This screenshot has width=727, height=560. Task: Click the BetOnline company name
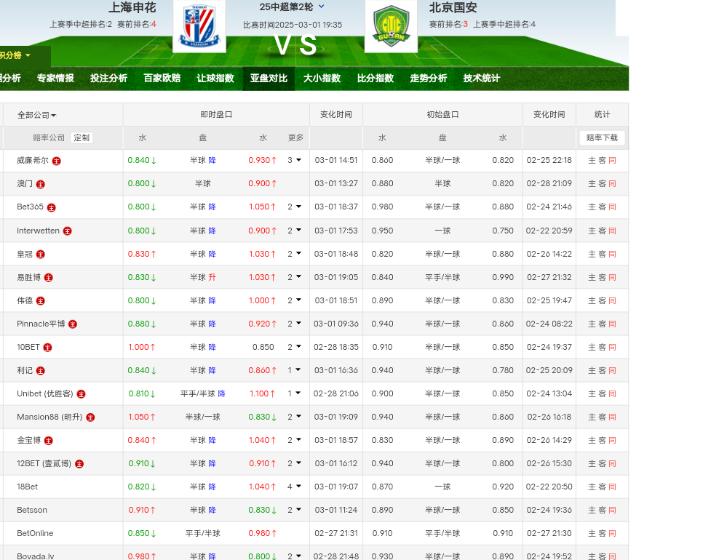coord(35,533)
